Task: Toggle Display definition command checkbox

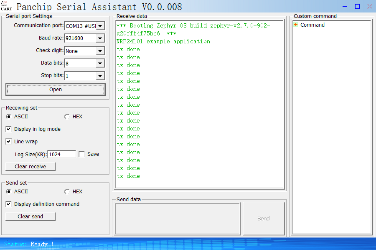Action: coord(9,204)
